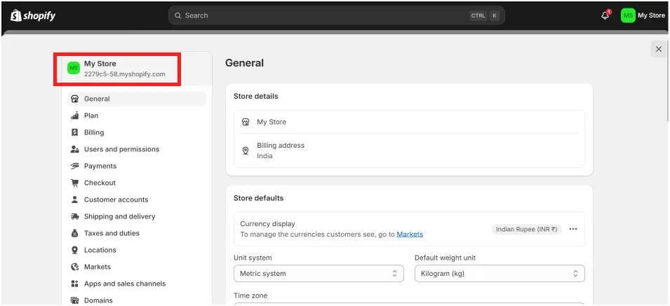
Task: Click the Store defaults section title
Action: pyautogui.click(x=258, y=198)
